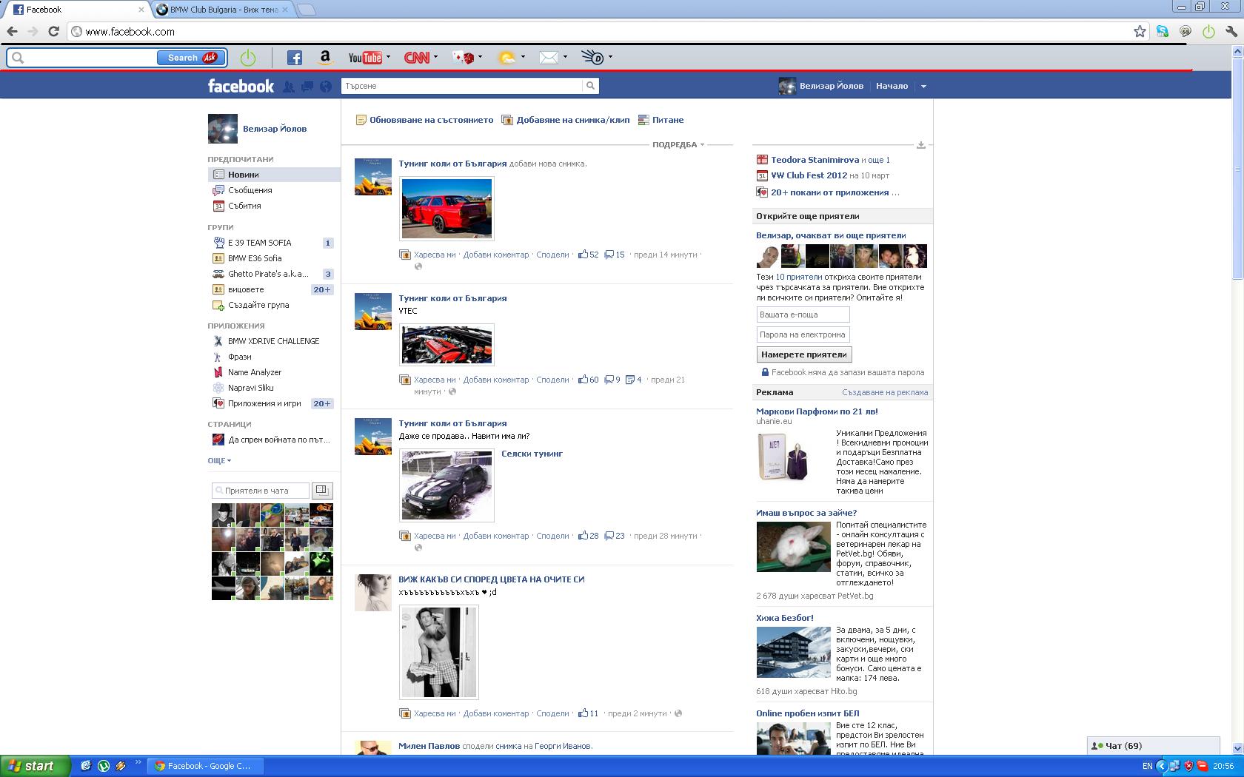Open the CNN toolbar shortcut
Screen dimensions: 1244x777
pos(416,58)
